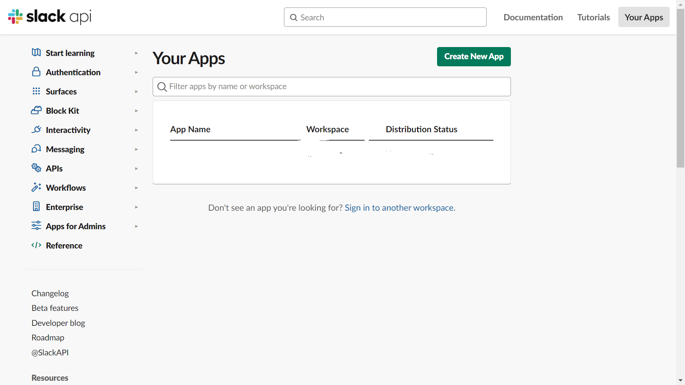Click the Authentication lock icon
Image resolution: width=685 pixels, height=385 pixels.
tap(36, 72)
